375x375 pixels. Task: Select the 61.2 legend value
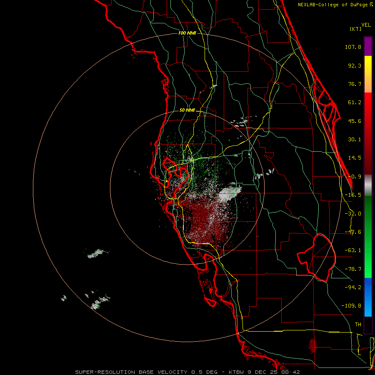click(x=355, y=102)
